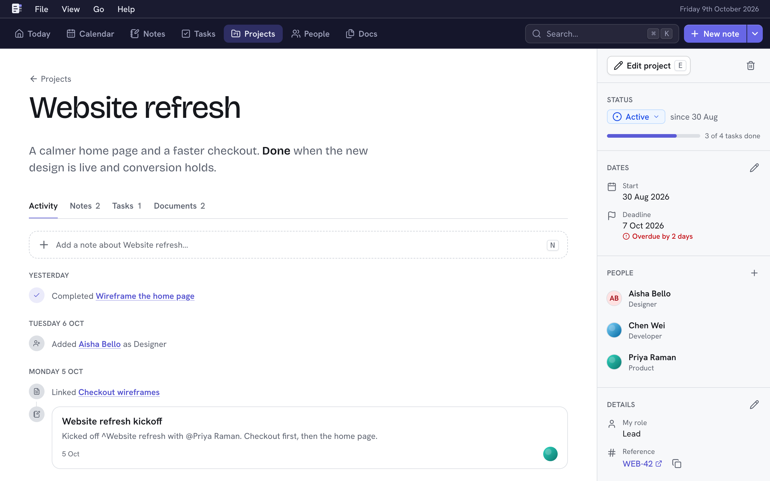Click the note activity icon beside kickoff card

[37, 414]
